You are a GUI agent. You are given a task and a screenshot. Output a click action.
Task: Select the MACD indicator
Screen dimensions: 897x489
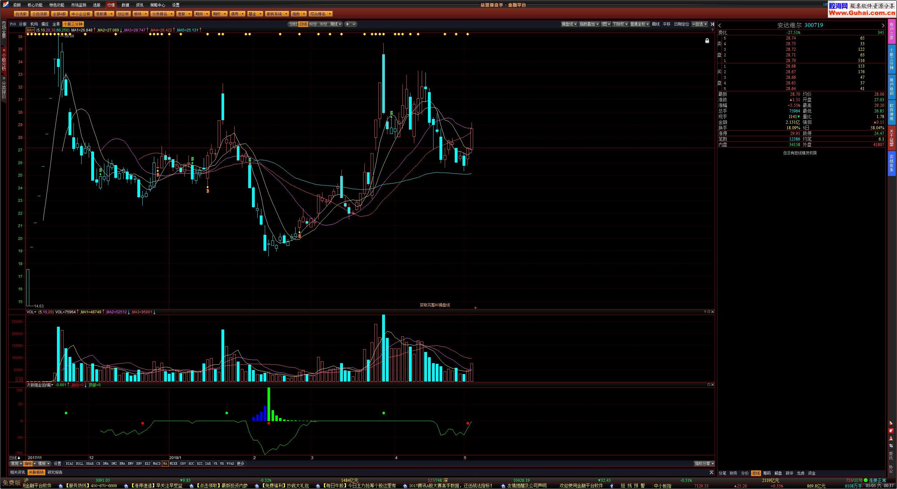(x=157, y=463)
